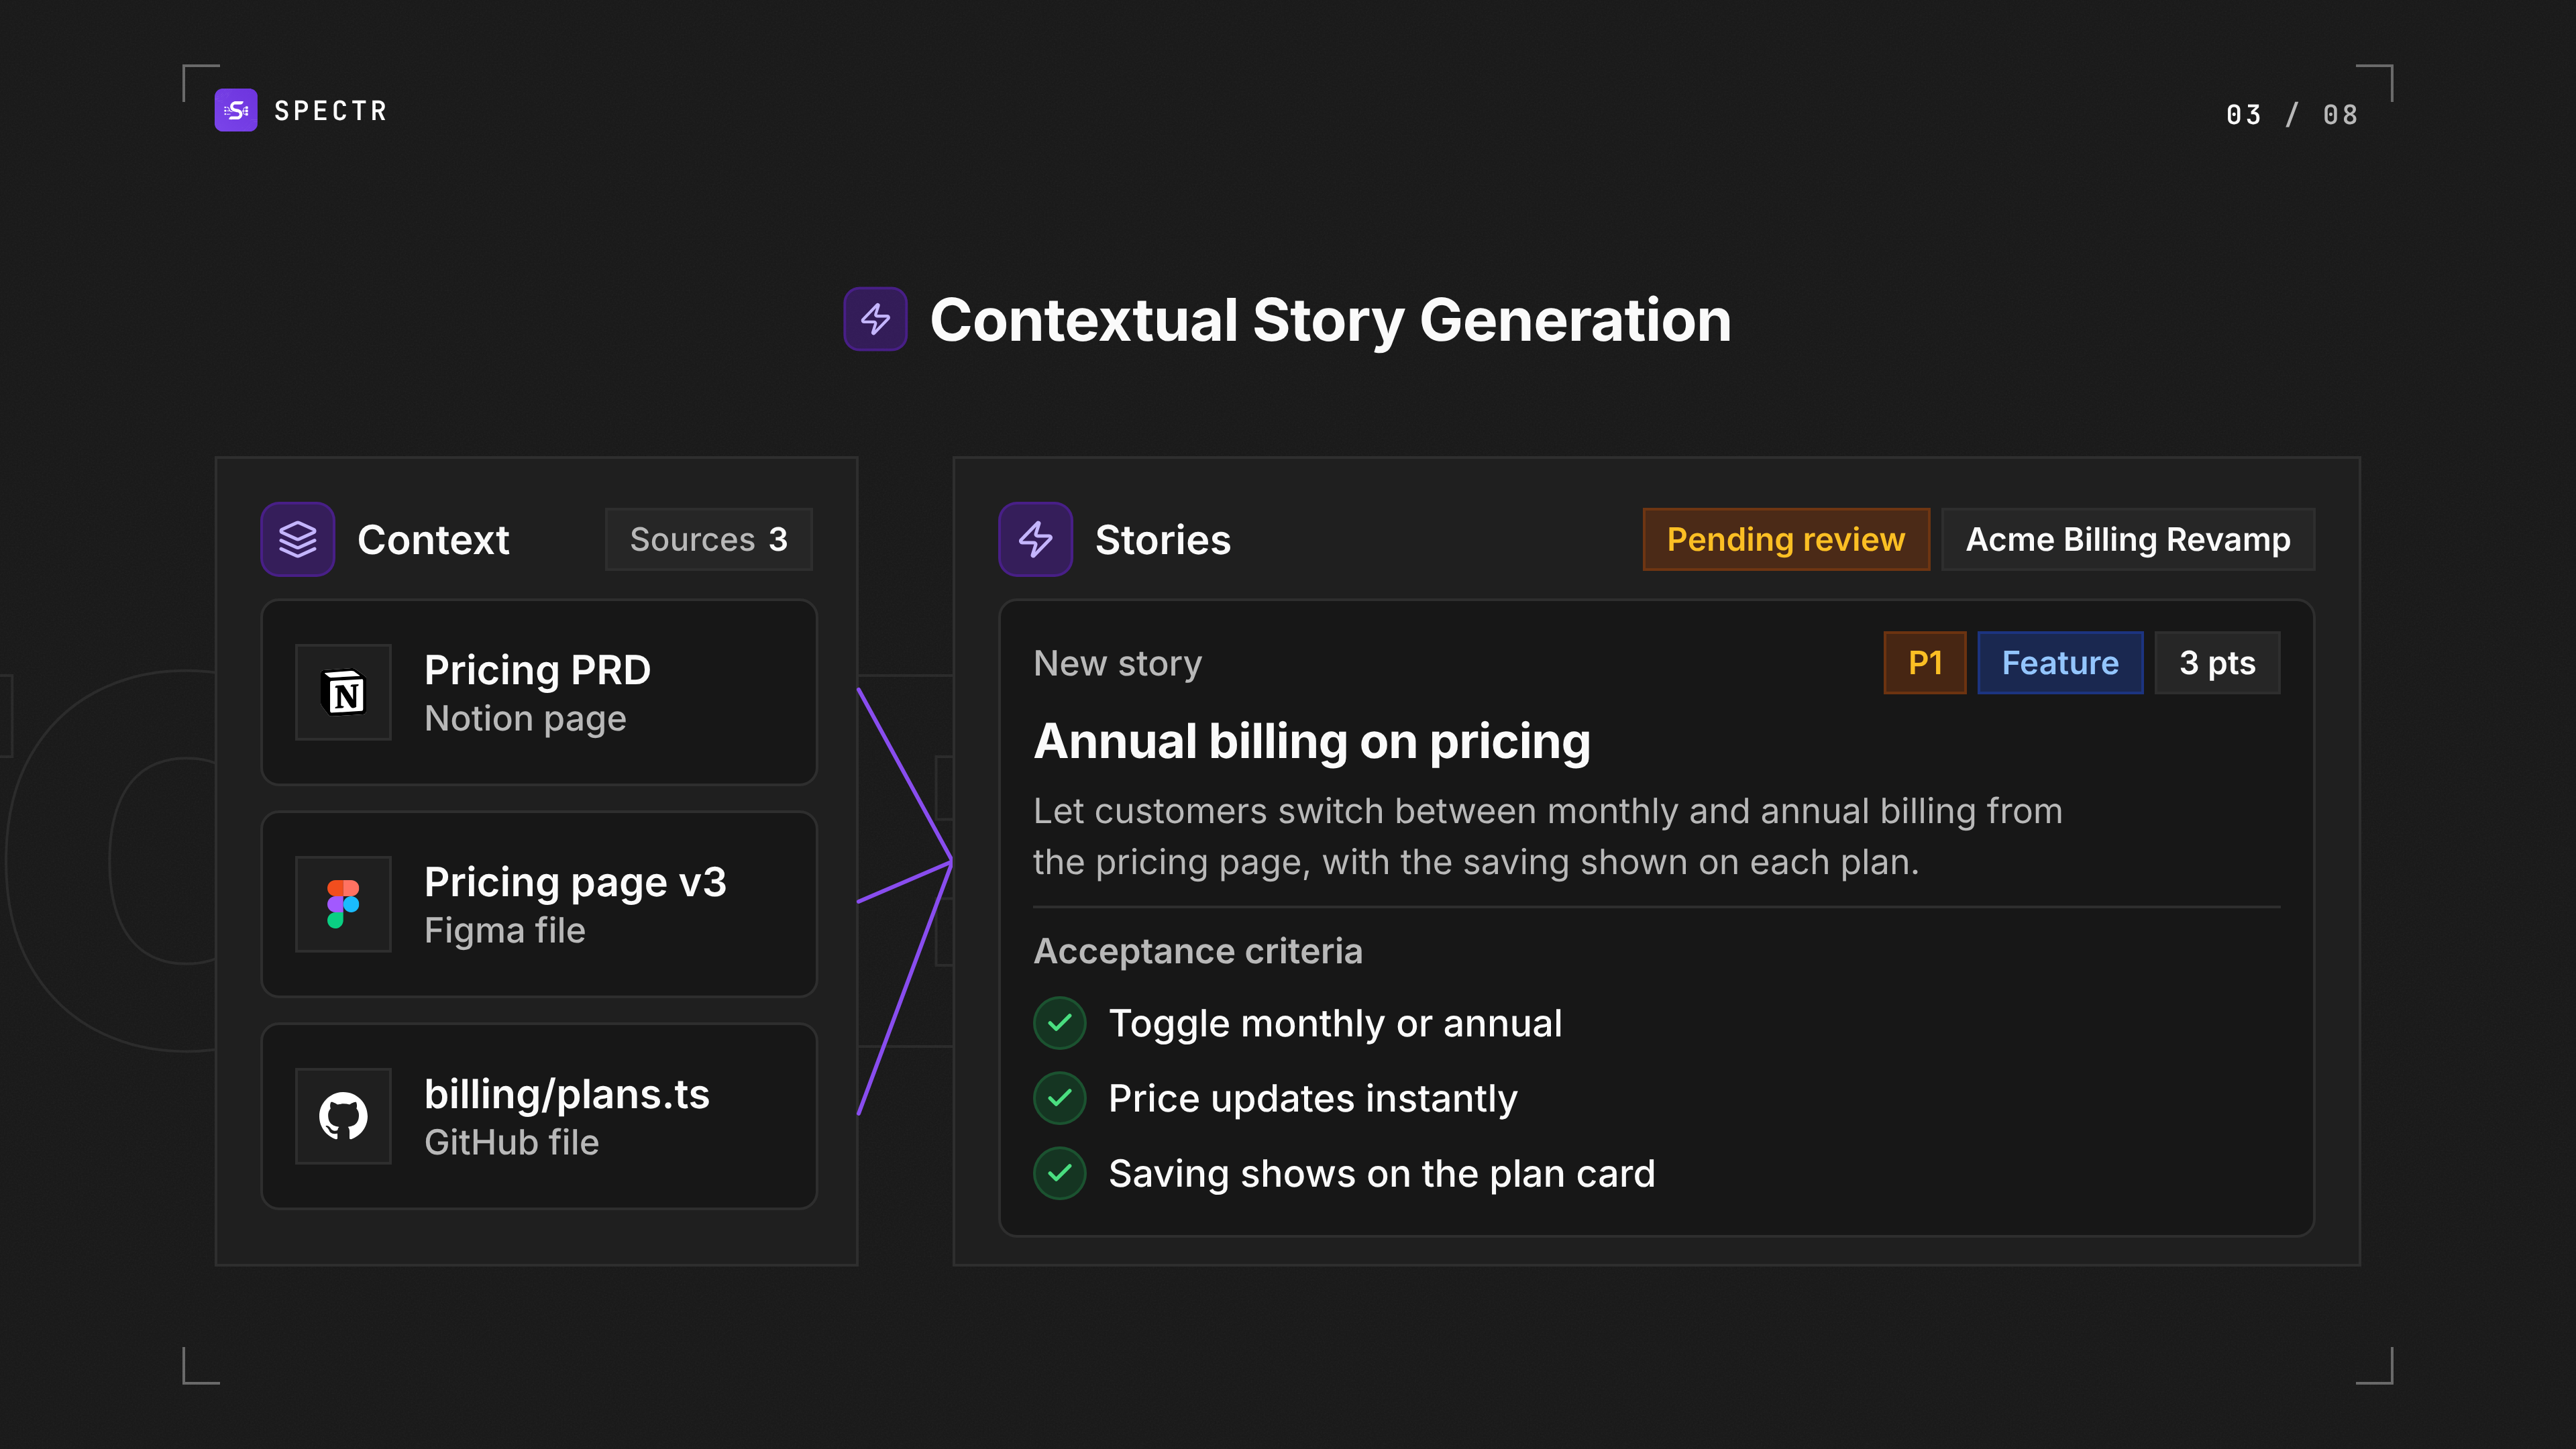Click the GitHub file subtitle

pyautogui.click(x=512, y=1143)
